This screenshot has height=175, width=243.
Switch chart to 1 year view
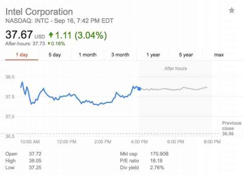pyautogui.click(x=153, y=55)
